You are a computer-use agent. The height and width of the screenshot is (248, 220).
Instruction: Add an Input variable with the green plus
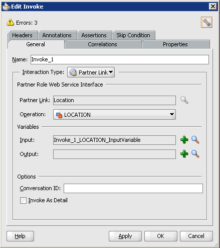coord(184,140)
